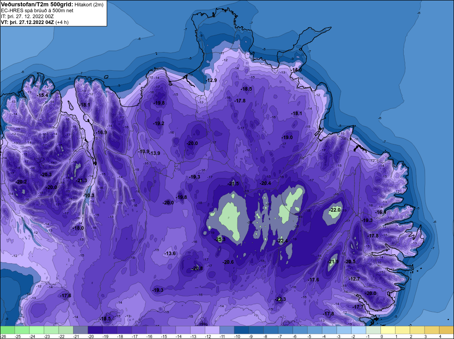
Task: Select the -20.5 temperature value
Action: pos(350,261)
